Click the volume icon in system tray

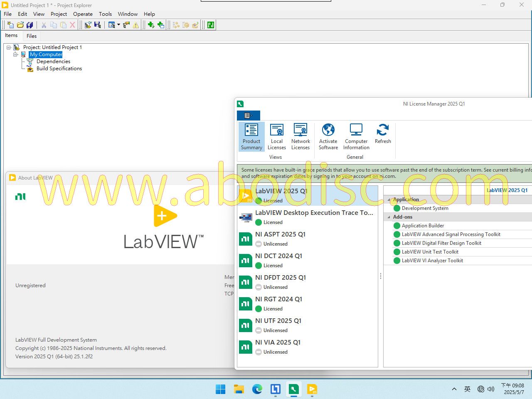tap(491, 389)
